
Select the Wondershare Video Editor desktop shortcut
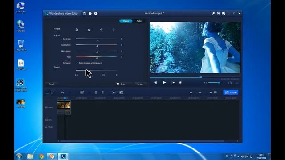pyautogui.click(x=21, y=85)
